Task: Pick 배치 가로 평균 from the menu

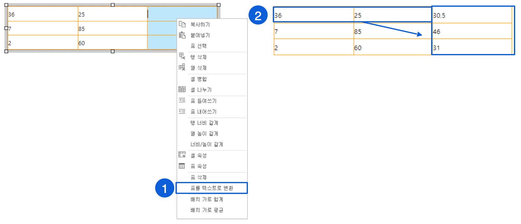Action: [x=206, y=210]
